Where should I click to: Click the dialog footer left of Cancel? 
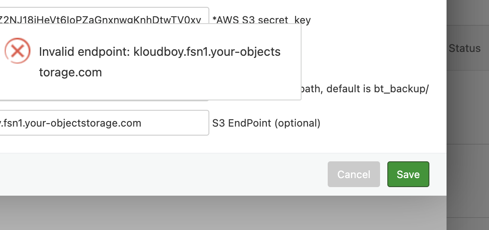tap(172, 174)
